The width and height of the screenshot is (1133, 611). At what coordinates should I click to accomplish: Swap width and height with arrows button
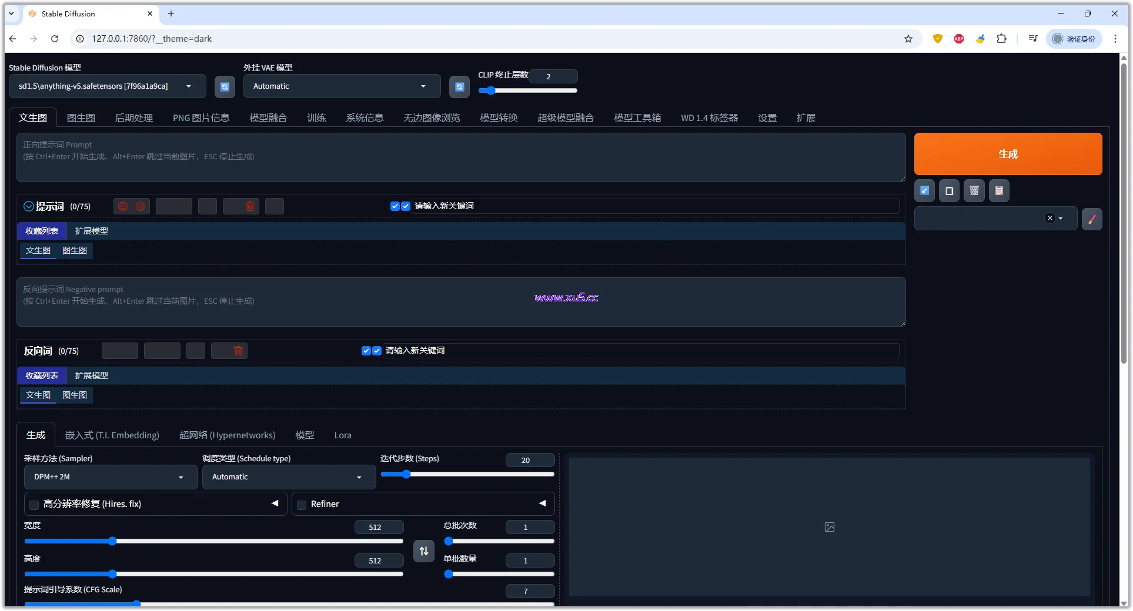pyautogui.click(x=423, y=551)
